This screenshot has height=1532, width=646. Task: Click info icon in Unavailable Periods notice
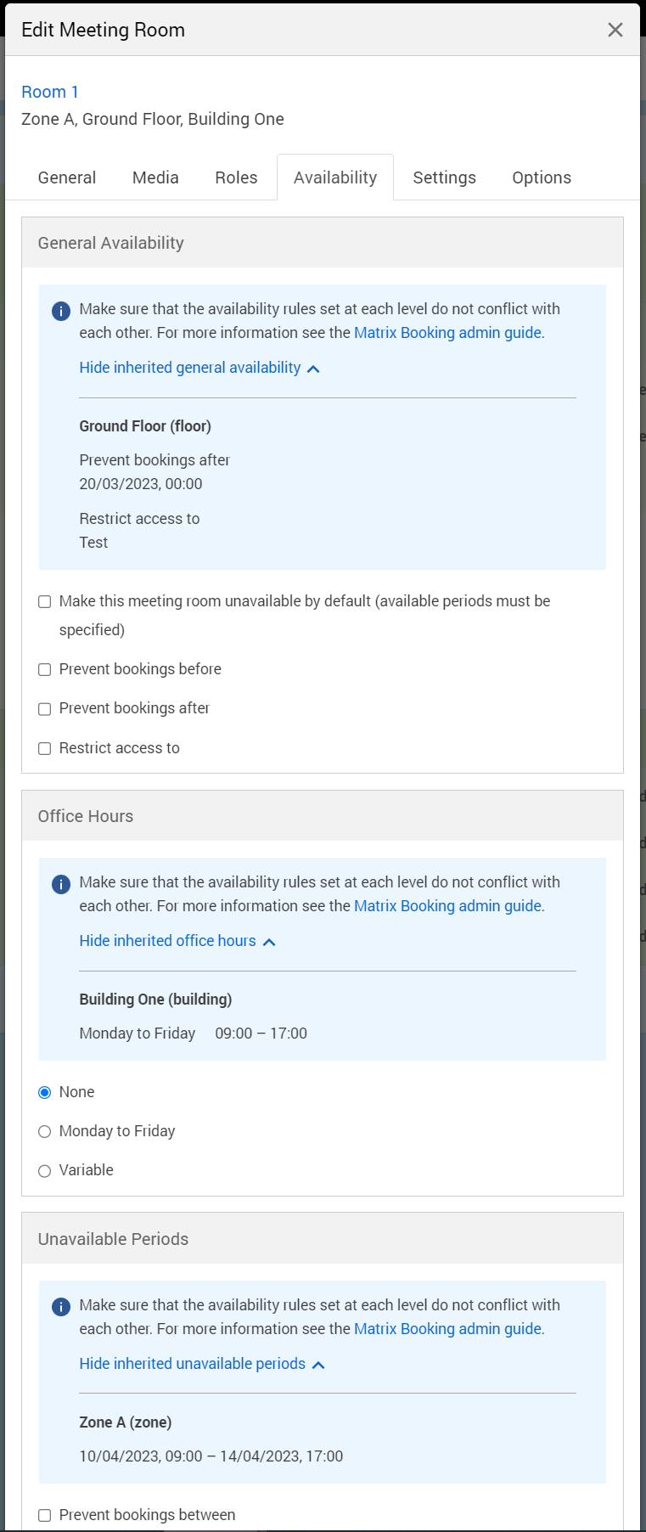[x=61, y=1307]
